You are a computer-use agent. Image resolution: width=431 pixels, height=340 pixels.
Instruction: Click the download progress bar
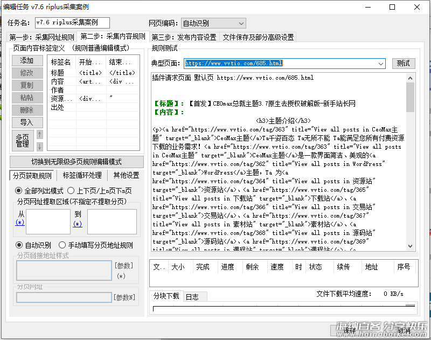click(x=284, y=308)
